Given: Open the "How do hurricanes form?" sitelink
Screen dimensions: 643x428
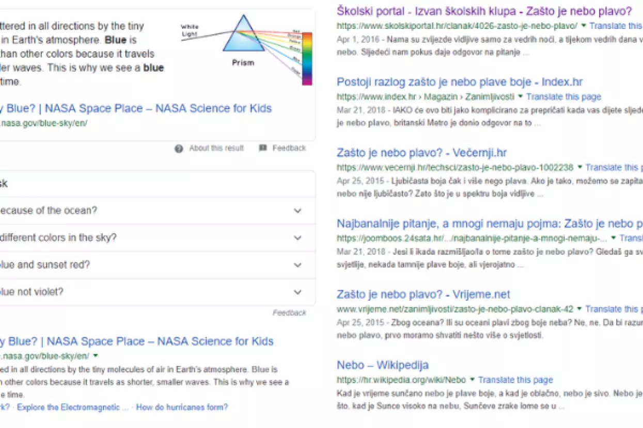Looking at the screenshot, I should 182,407.
